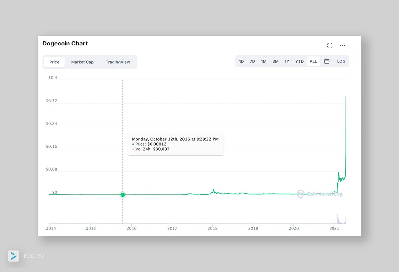Click the 2016 year label

click(x=131, y=228)
